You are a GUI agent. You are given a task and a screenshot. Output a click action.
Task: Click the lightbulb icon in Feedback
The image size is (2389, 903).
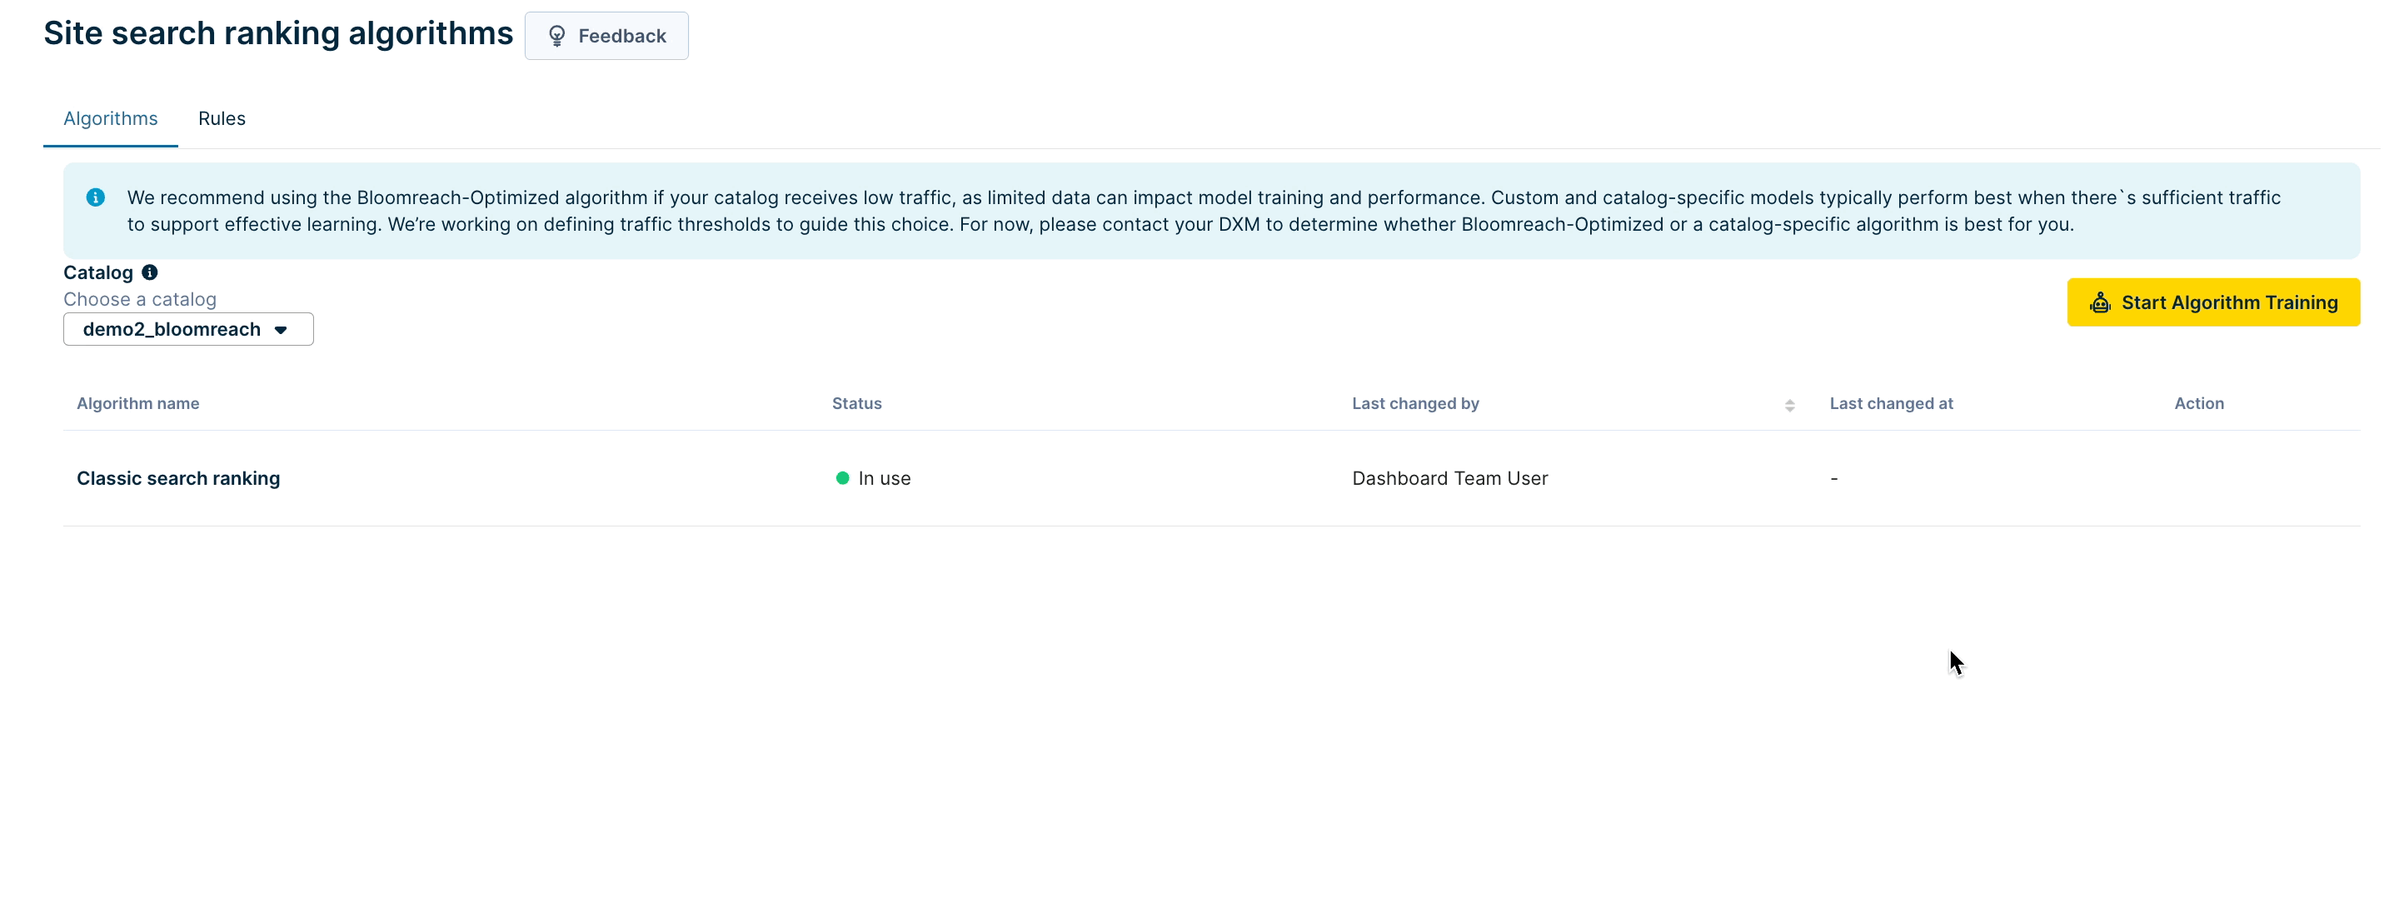pyautogui.click(x=556, y=36)
